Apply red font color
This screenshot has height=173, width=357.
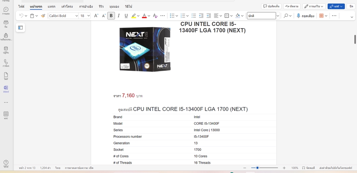coord(144,16)
